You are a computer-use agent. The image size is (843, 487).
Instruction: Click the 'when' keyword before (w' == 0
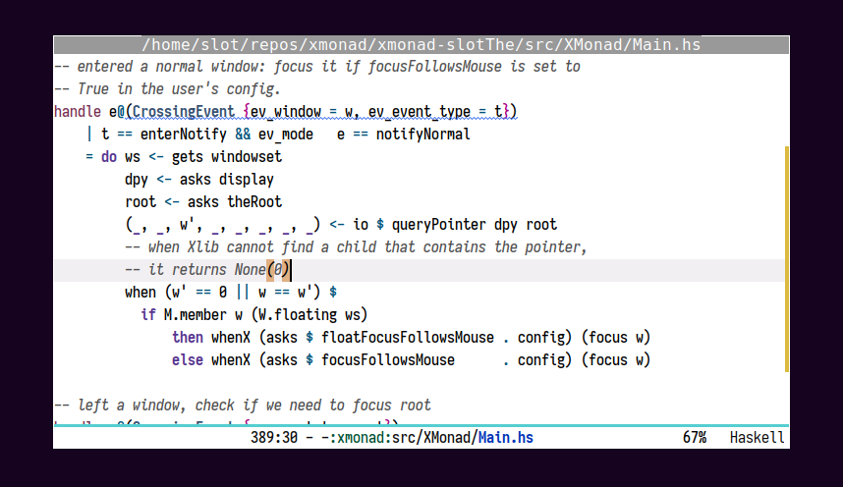coord(140,293)
